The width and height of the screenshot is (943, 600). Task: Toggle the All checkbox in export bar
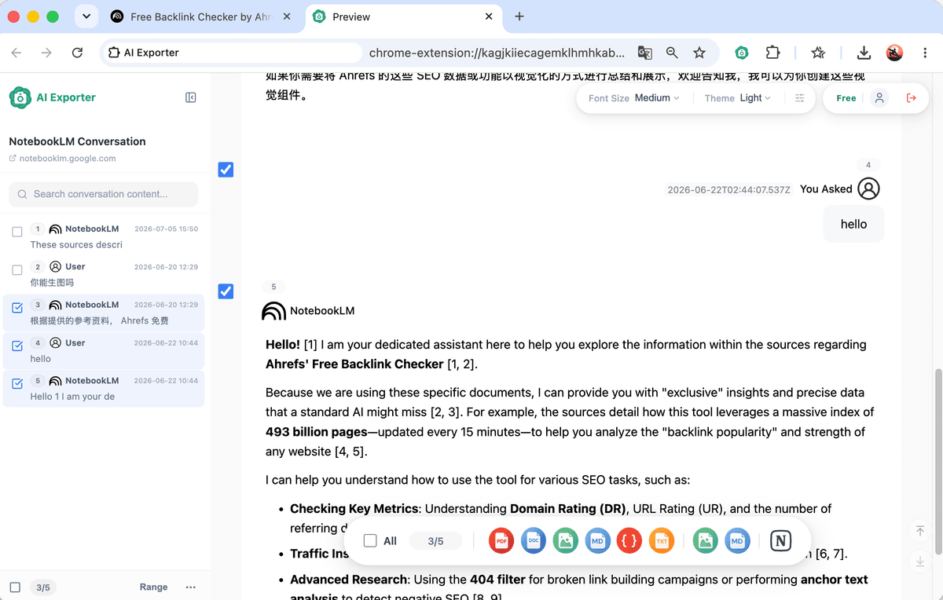370,541
